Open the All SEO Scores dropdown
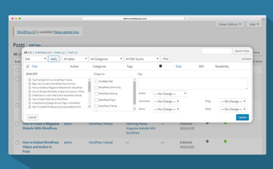 pos(142,59)
